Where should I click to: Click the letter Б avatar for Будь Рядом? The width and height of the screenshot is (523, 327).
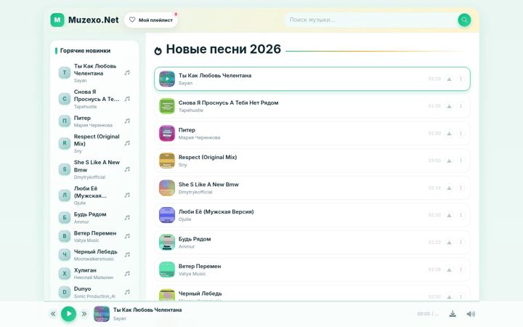point(65,217)
